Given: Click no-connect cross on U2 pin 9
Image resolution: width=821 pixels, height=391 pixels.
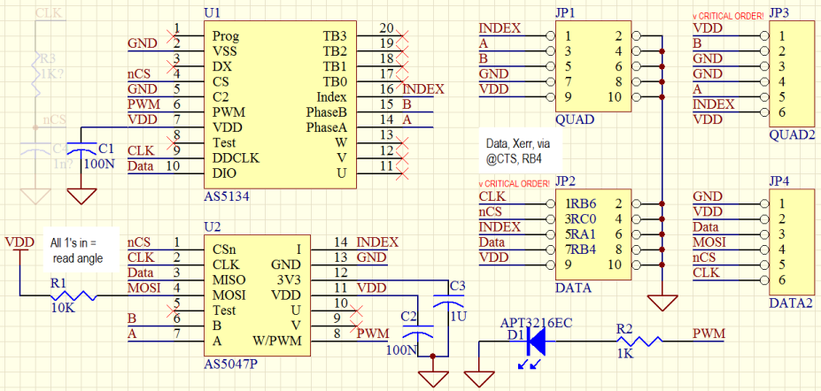Looking at the screenshot, I should pos(356,326).
